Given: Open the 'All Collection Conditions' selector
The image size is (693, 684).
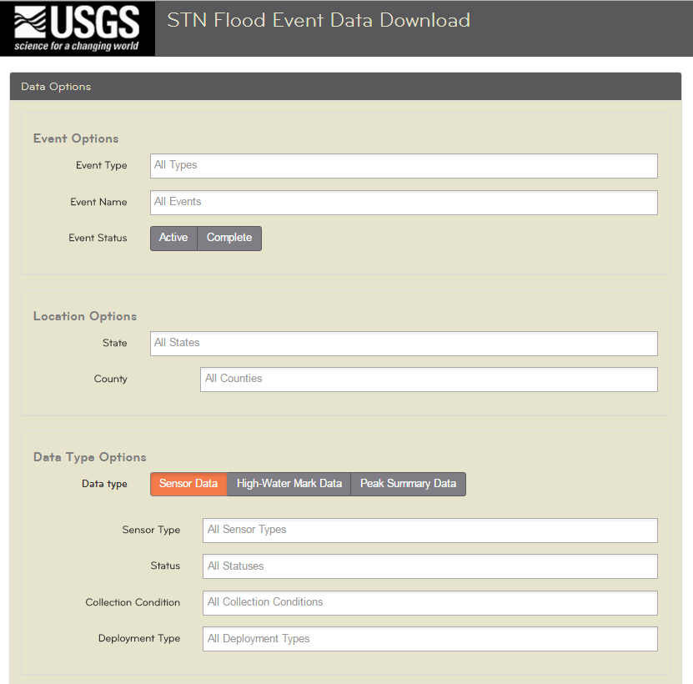Looking at the screenshot, I should (429, 602).
